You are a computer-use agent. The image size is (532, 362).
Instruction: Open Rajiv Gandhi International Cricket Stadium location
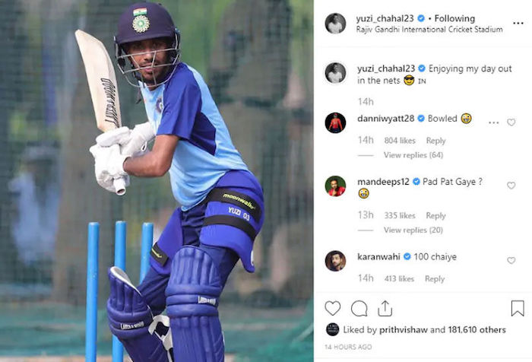click(x=429, y=30)
